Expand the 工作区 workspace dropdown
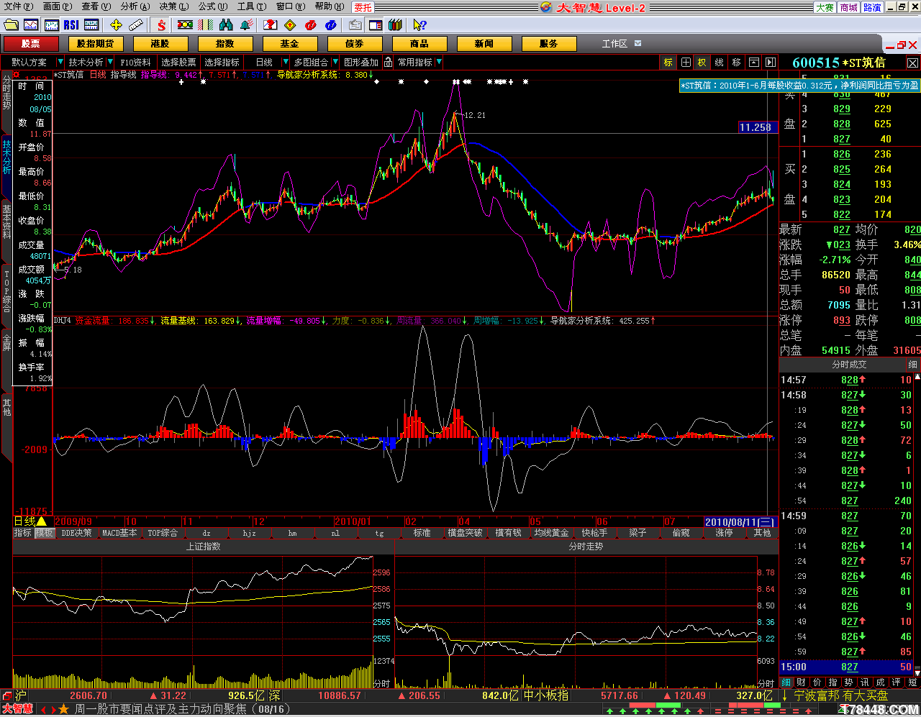The height and width of the screenshot is (717, 921). click(638, 44)
